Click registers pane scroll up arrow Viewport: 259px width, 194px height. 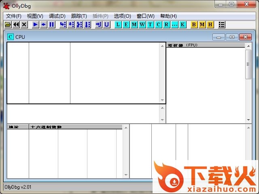tap(248, 46)
